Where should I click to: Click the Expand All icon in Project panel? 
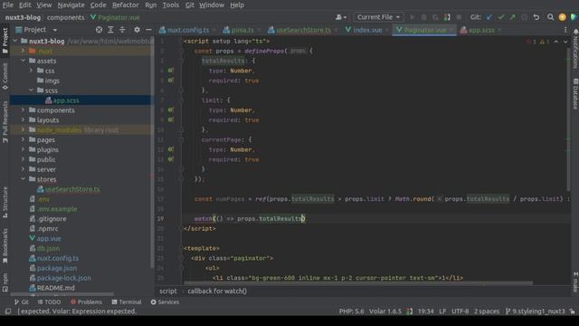coord(110,30)
